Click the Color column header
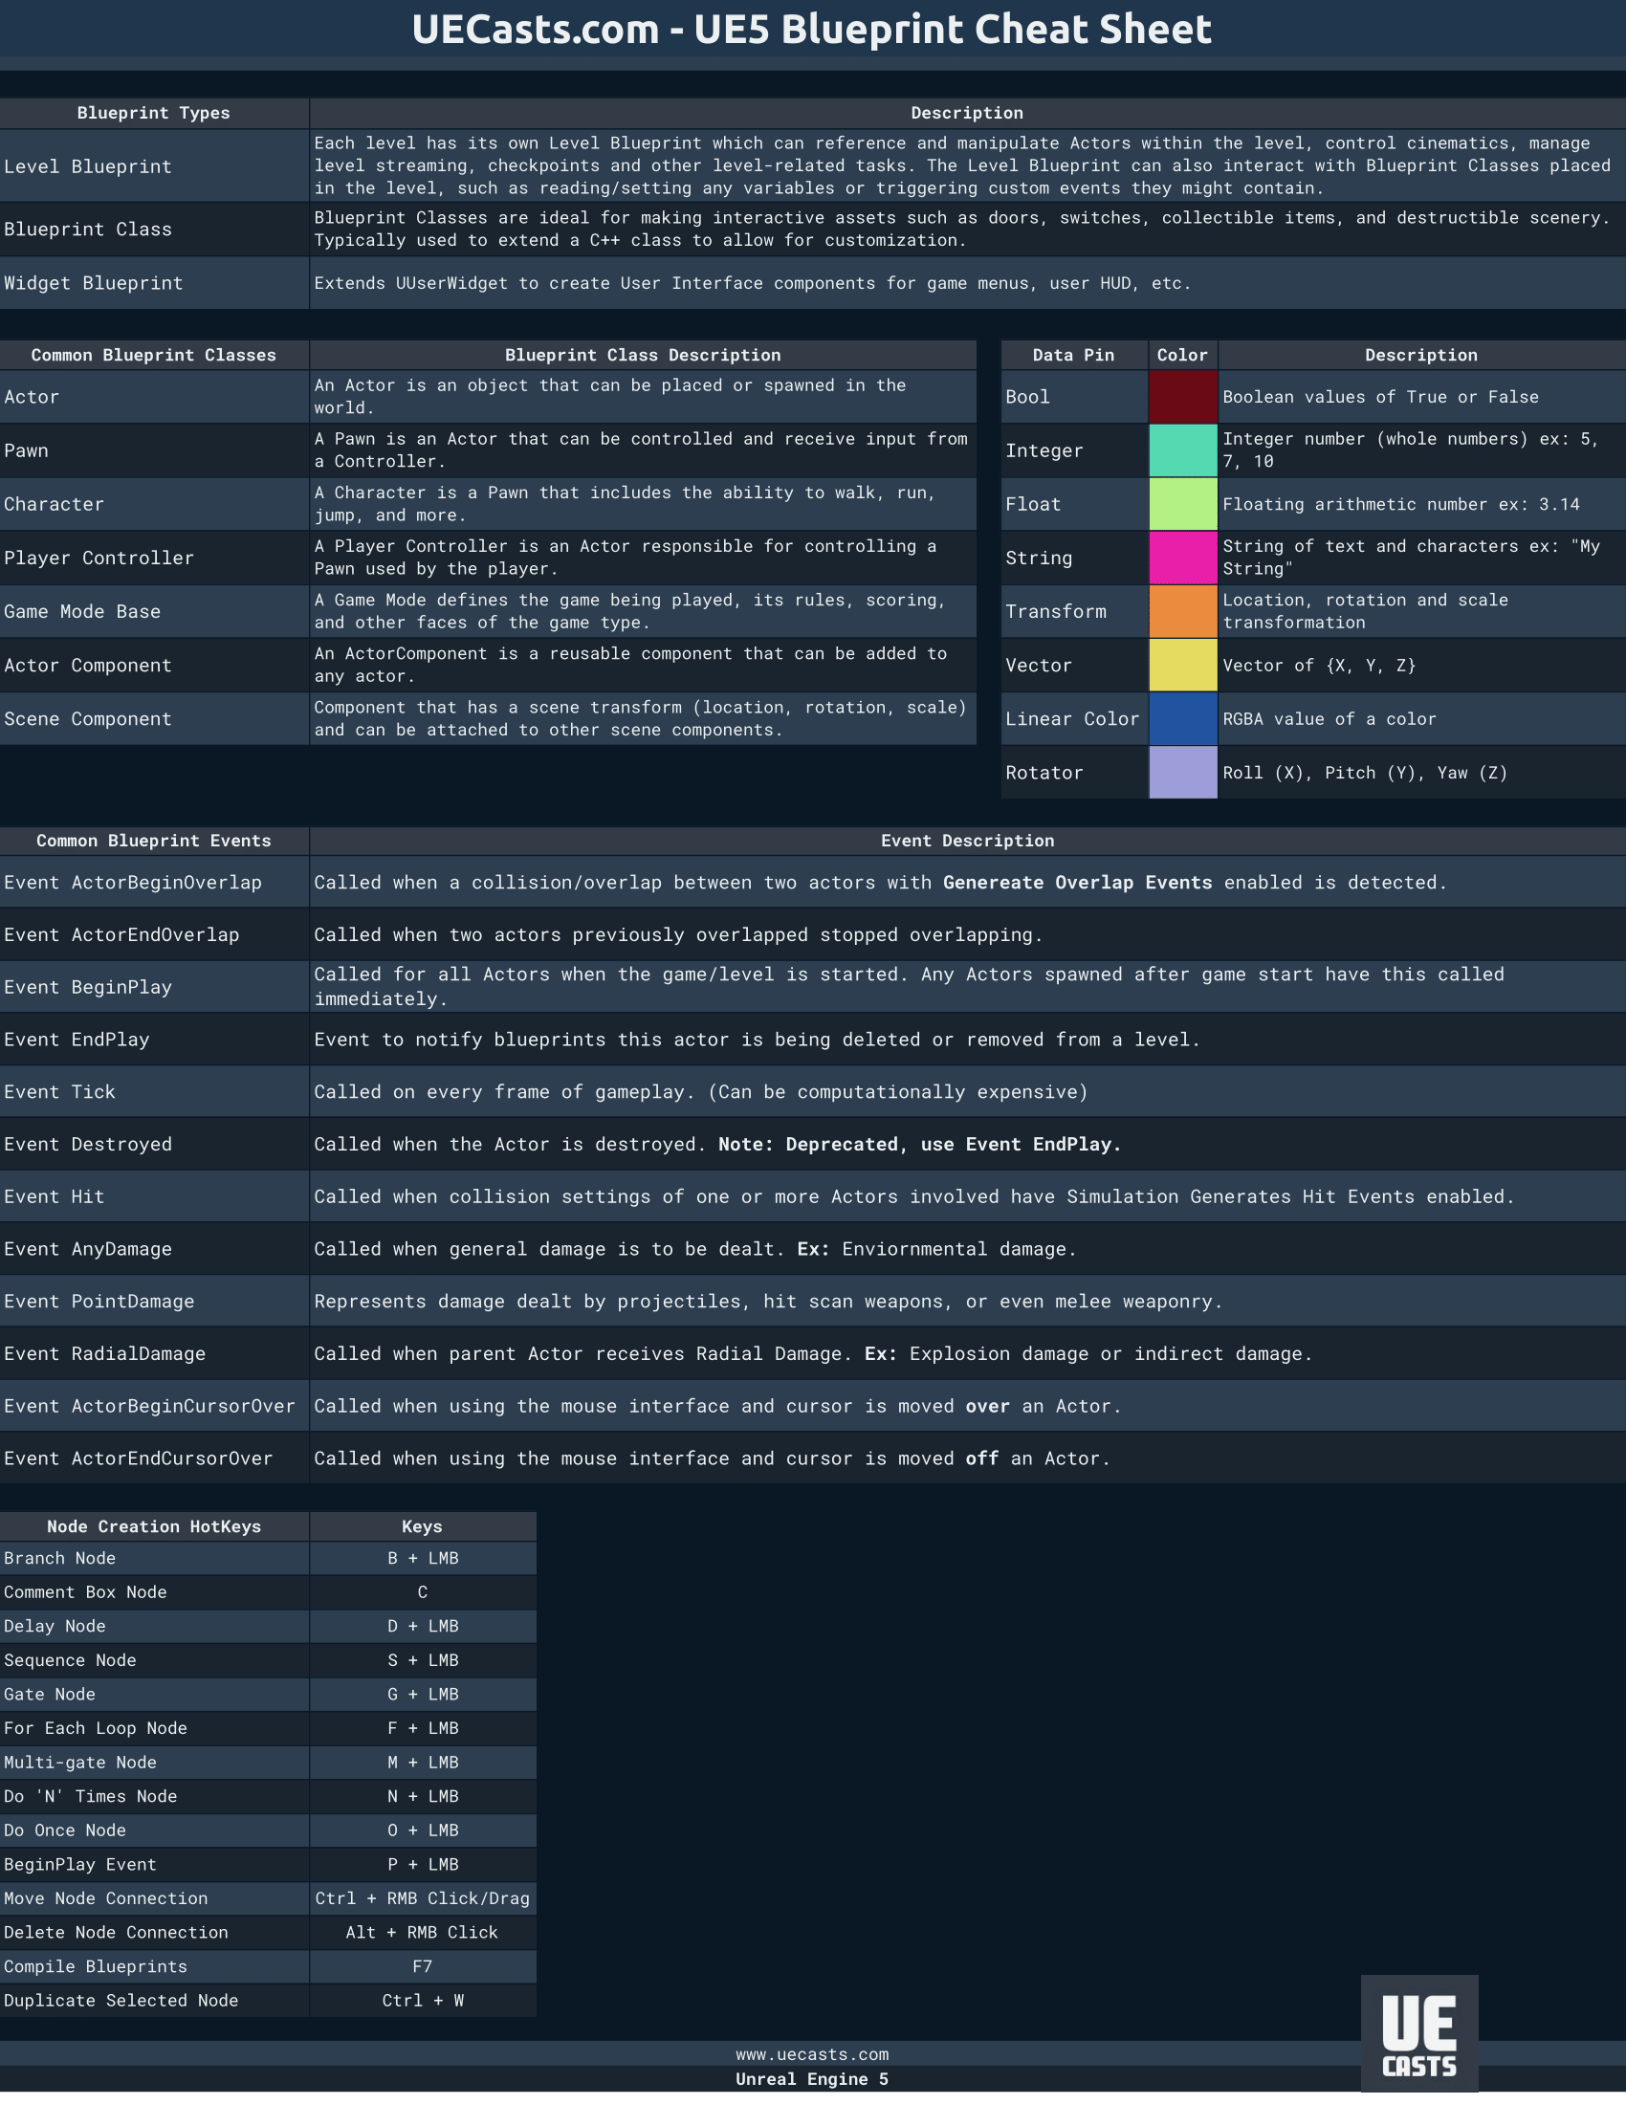This screenshot has width=1626, height=2104. coord(1183,356)
